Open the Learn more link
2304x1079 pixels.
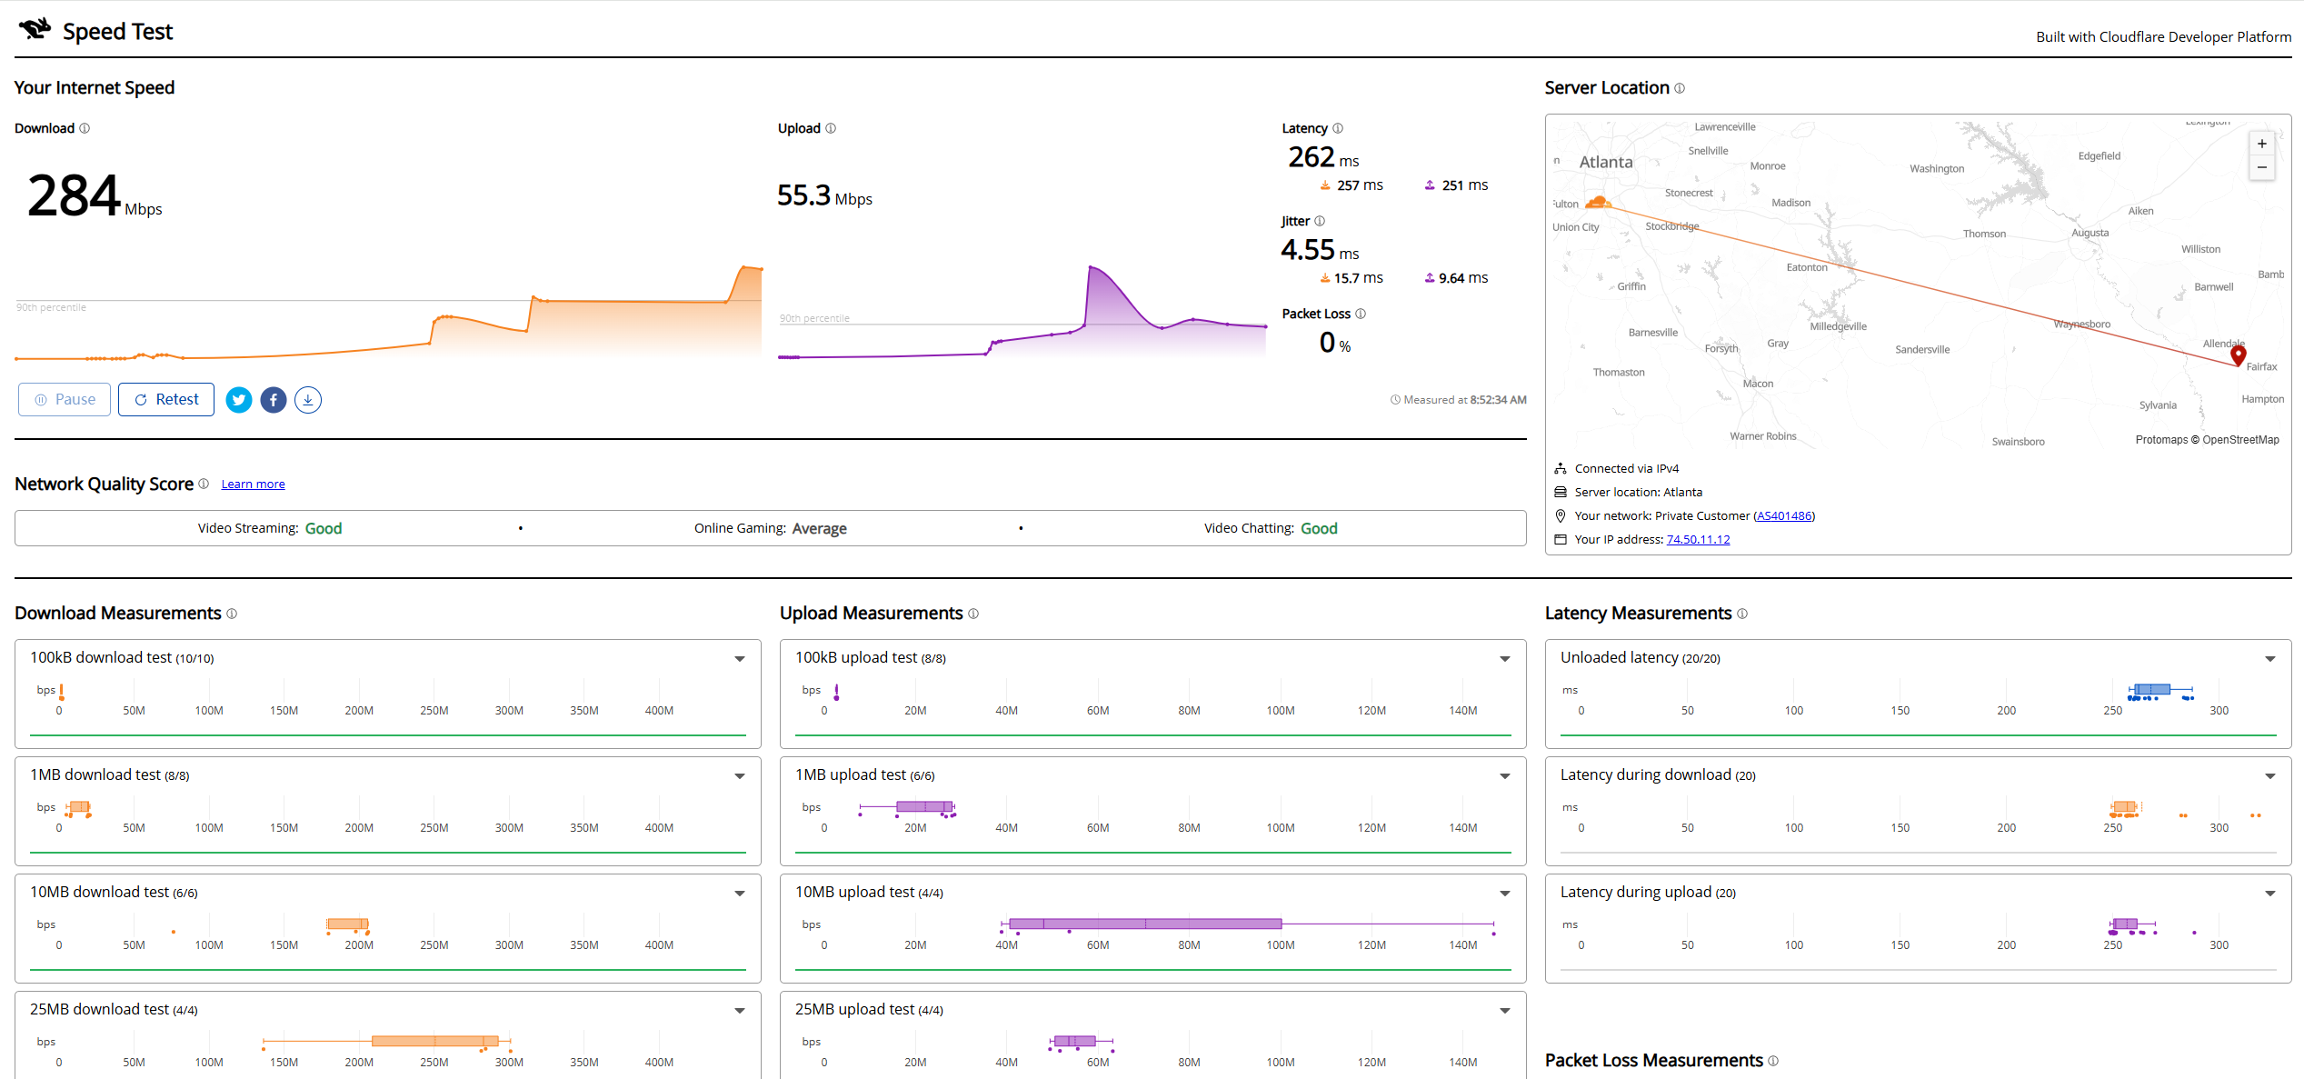pyautogui.click(x=253, y=485)
